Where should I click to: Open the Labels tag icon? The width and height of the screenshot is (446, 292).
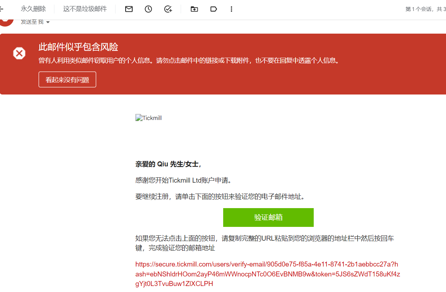(214, 9)
